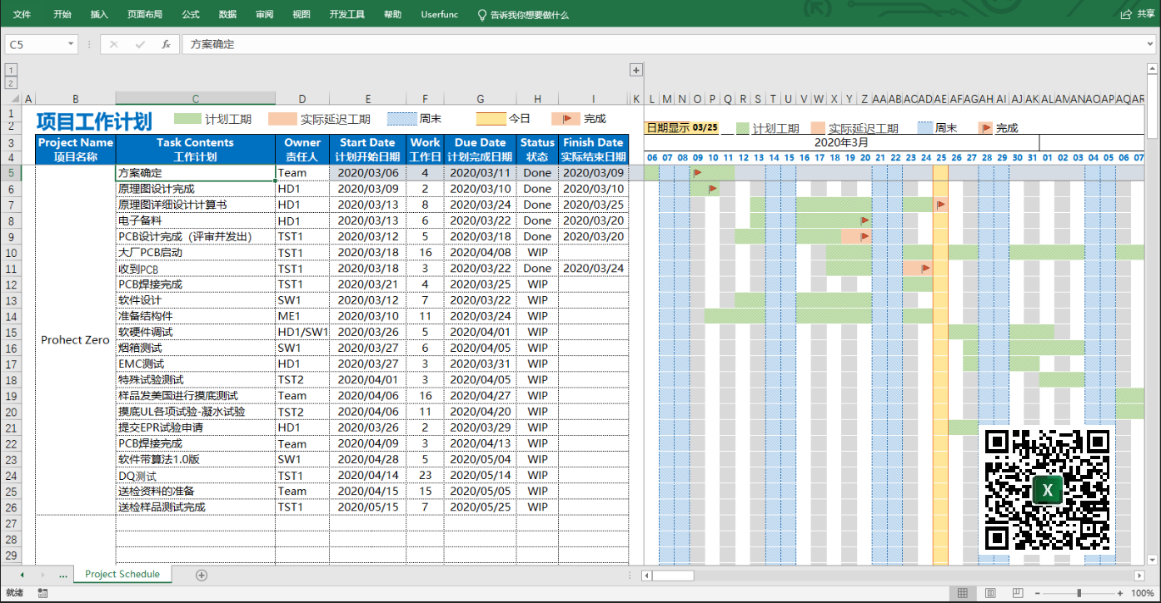
Task: Open the 文件 menu tab
Action: tap(22, 15)
